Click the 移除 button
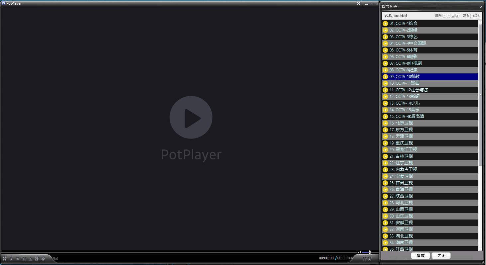The image size is (486, 265). pos(476,16)
